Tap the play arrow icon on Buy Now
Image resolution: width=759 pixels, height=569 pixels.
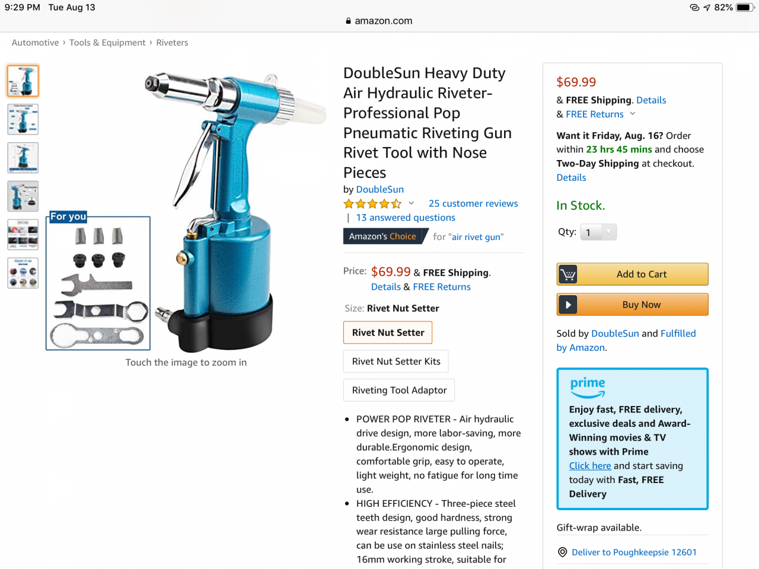[568, 305]
